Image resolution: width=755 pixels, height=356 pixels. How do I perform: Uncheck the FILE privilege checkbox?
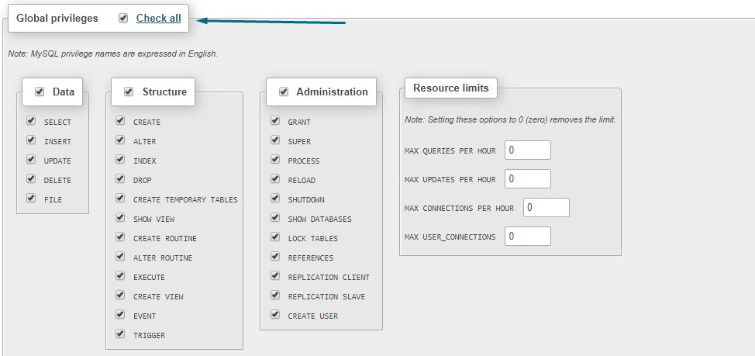click(x=31, y=198)
